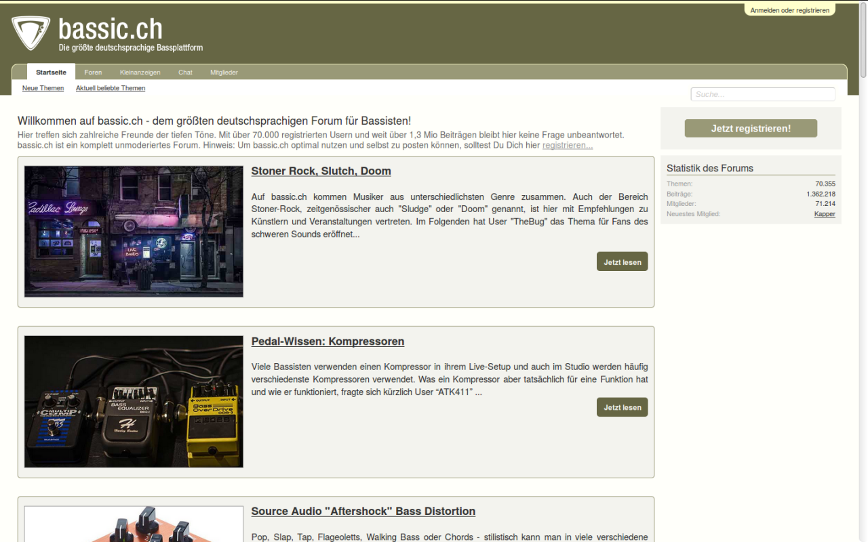Switch to the Foren tab
The height and width of the screenshot is (542, 868).
click(93, 72)
